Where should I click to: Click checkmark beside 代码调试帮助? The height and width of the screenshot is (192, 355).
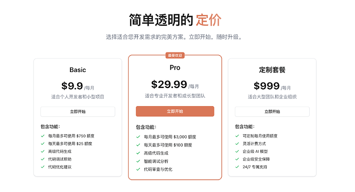pyautogui.click(x=43, y=159)
